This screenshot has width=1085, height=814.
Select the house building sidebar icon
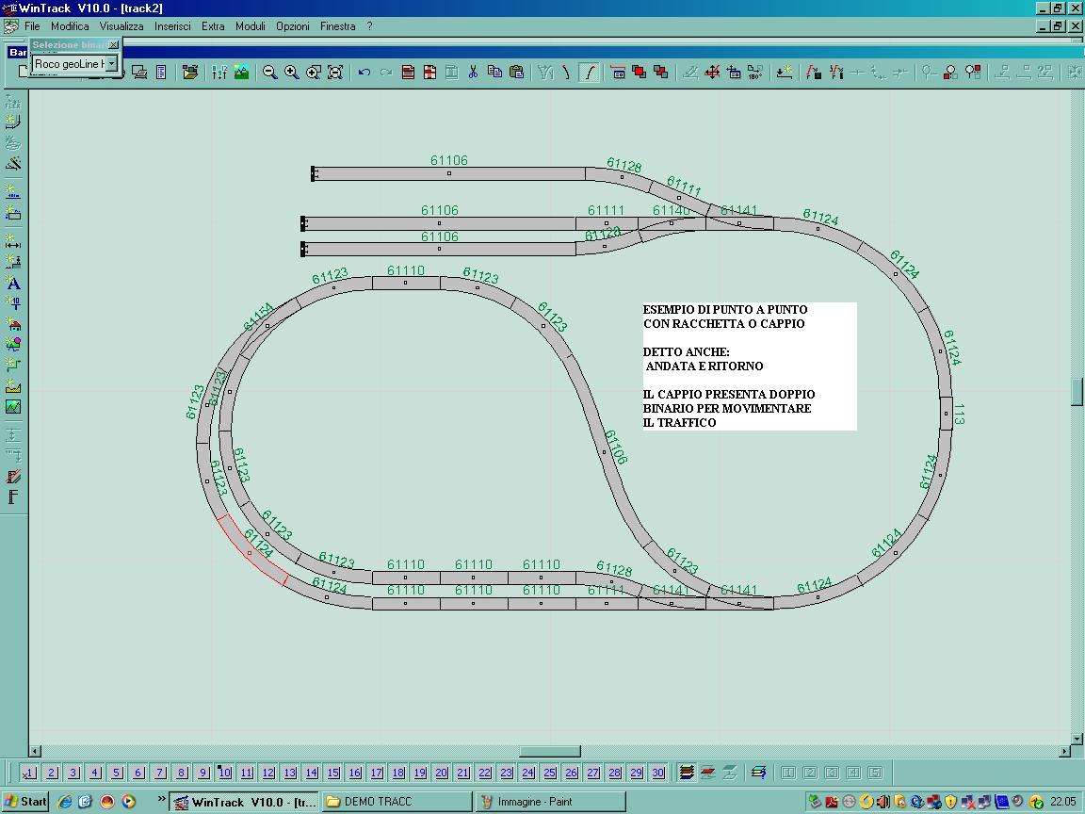click(x=13, y=323)
